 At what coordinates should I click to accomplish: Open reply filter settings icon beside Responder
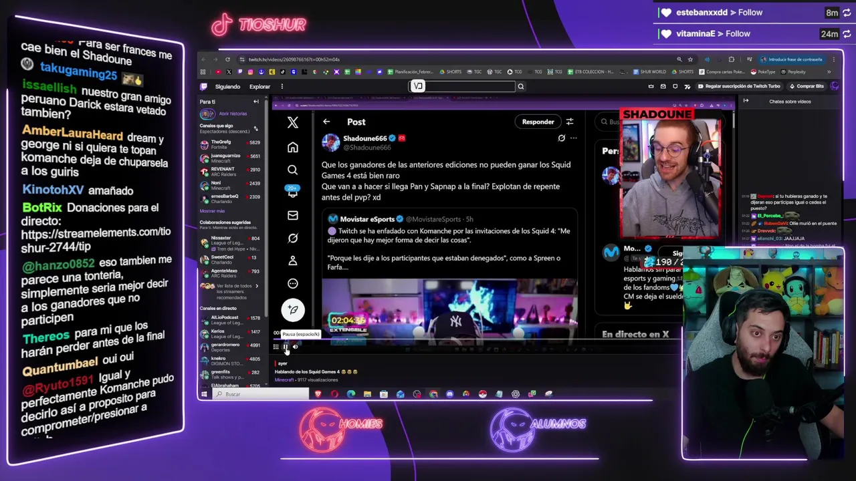point(570,122)
